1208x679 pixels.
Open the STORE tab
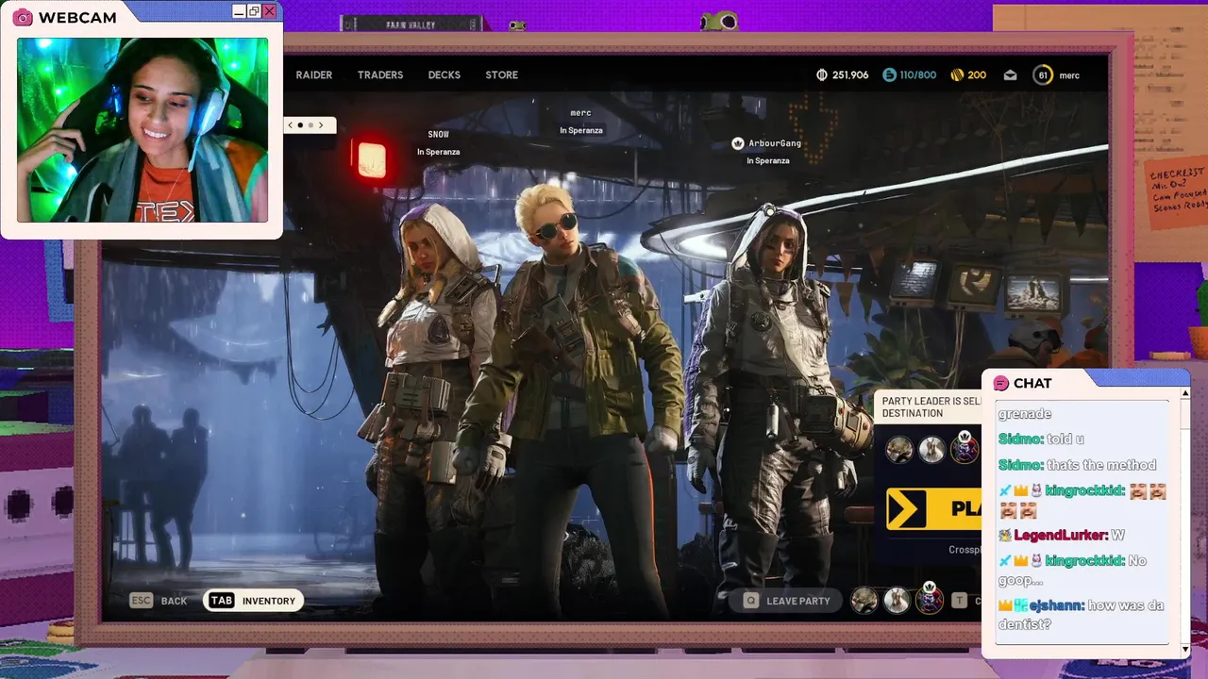coord(501,75)
